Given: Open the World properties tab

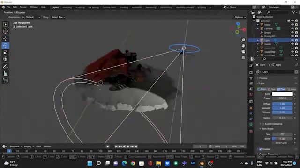Looking at the screenshot, I should tap(251, 94).
